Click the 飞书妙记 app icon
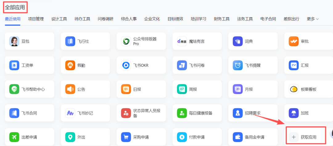This screenshot has width=333, height=146. 70,113
